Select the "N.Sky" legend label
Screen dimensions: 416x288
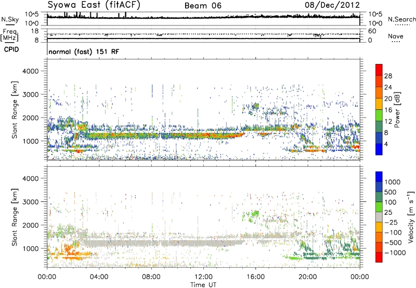coord(10,19)
